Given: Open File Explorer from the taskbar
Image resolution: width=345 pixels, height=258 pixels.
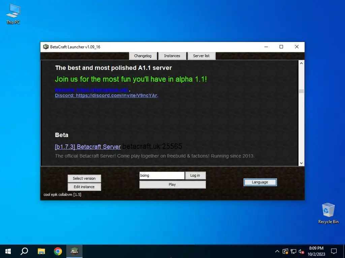Looking at the screenshot, I should (41, 251).
